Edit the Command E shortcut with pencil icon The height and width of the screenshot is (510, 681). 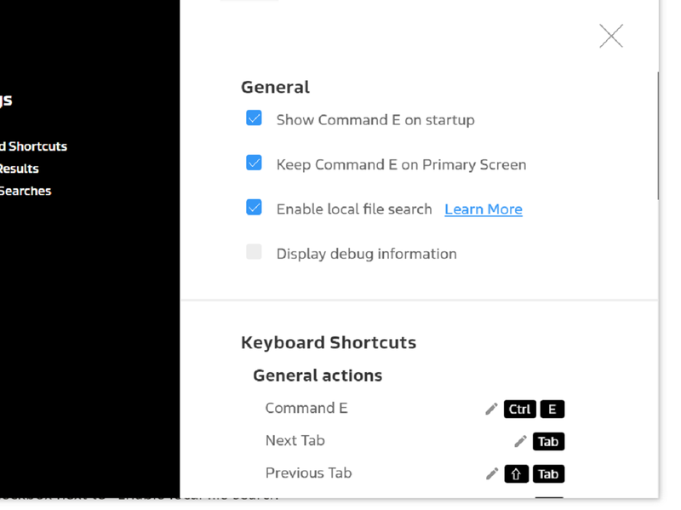(x=491, y=410)
